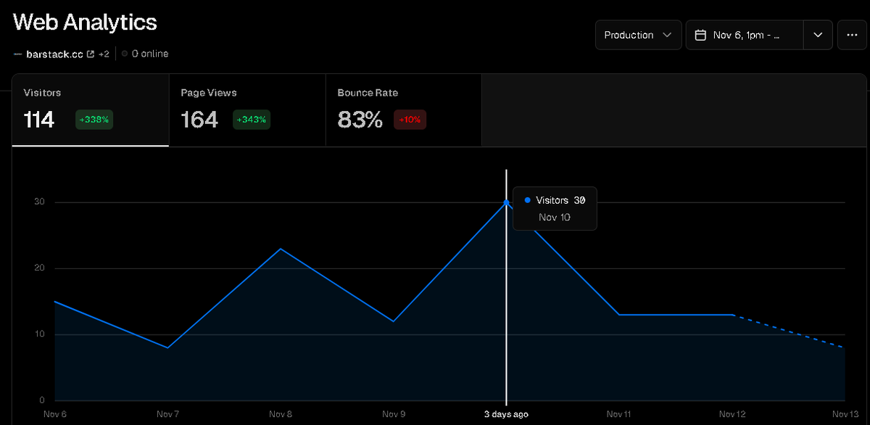The image size is (870, 425).
Task: Open the date range preset chevron
Action: click(x=817, y=35)
